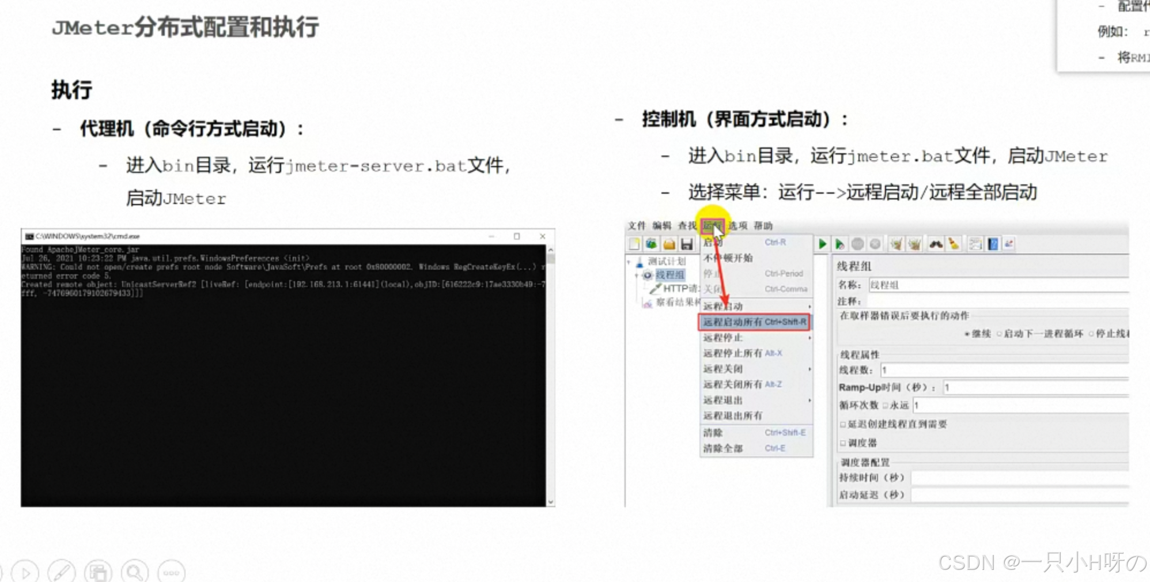1150x582 pixels.
Task: Expand the 远程停止 submenu
Action: click(x=756, y=338)
